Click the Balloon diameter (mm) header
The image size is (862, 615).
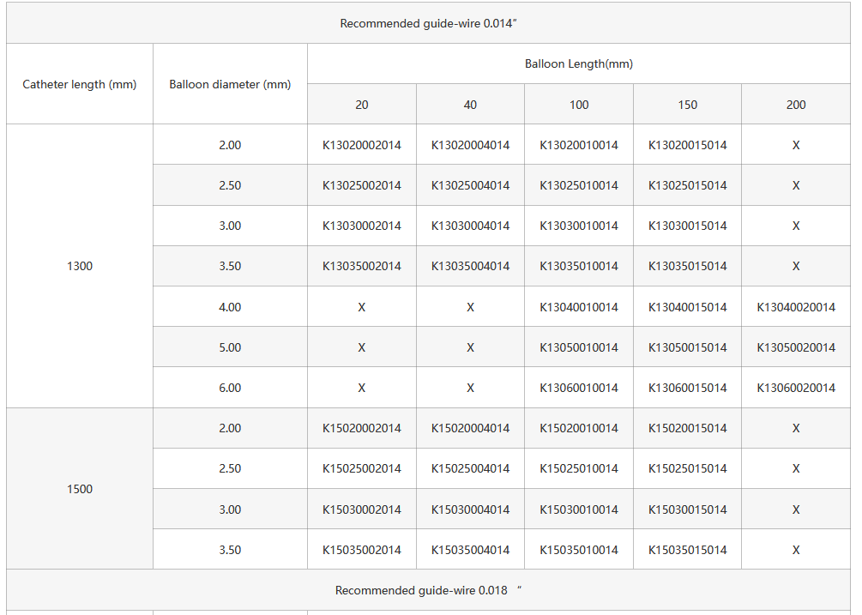(x=230, y=84)
